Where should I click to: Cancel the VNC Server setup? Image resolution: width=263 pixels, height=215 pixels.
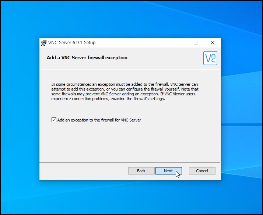pos(202,171)
